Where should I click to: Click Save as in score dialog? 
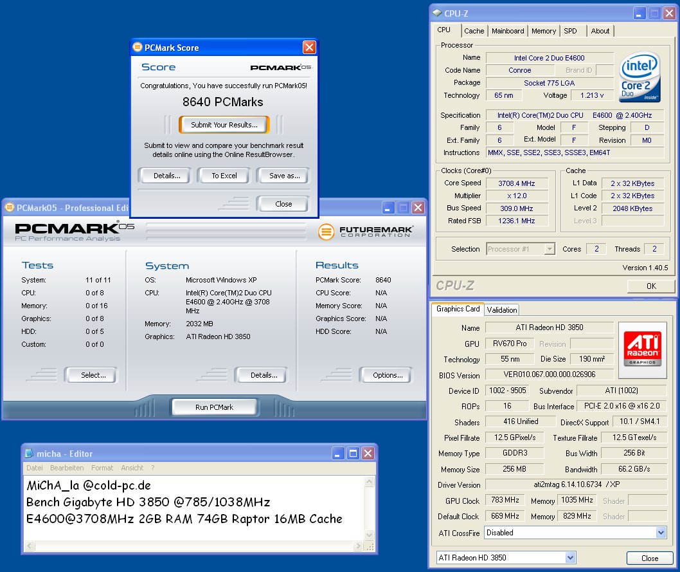(x=285, y=176)
